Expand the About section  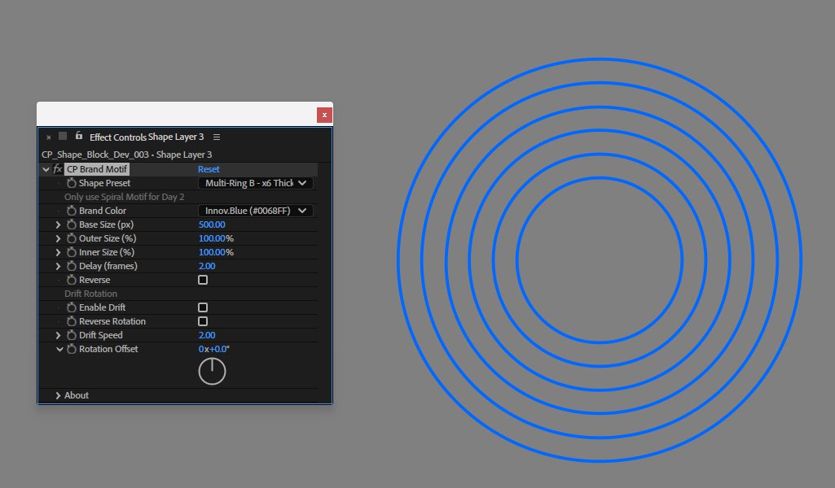click(x=59, y=395)
